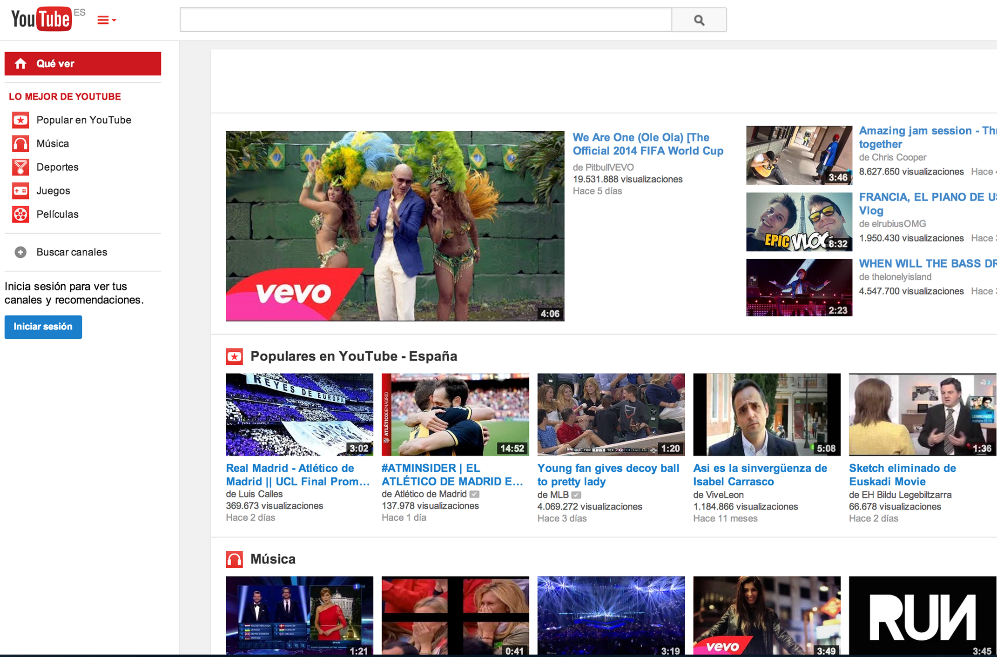Play the We Are One featured video thumbnail
Screen dimensions: 997x657
(x=395, y=226)
